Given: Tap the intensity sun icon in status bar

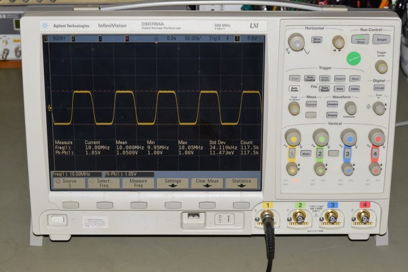Looking at the screenshot, I should pos(156,38).
